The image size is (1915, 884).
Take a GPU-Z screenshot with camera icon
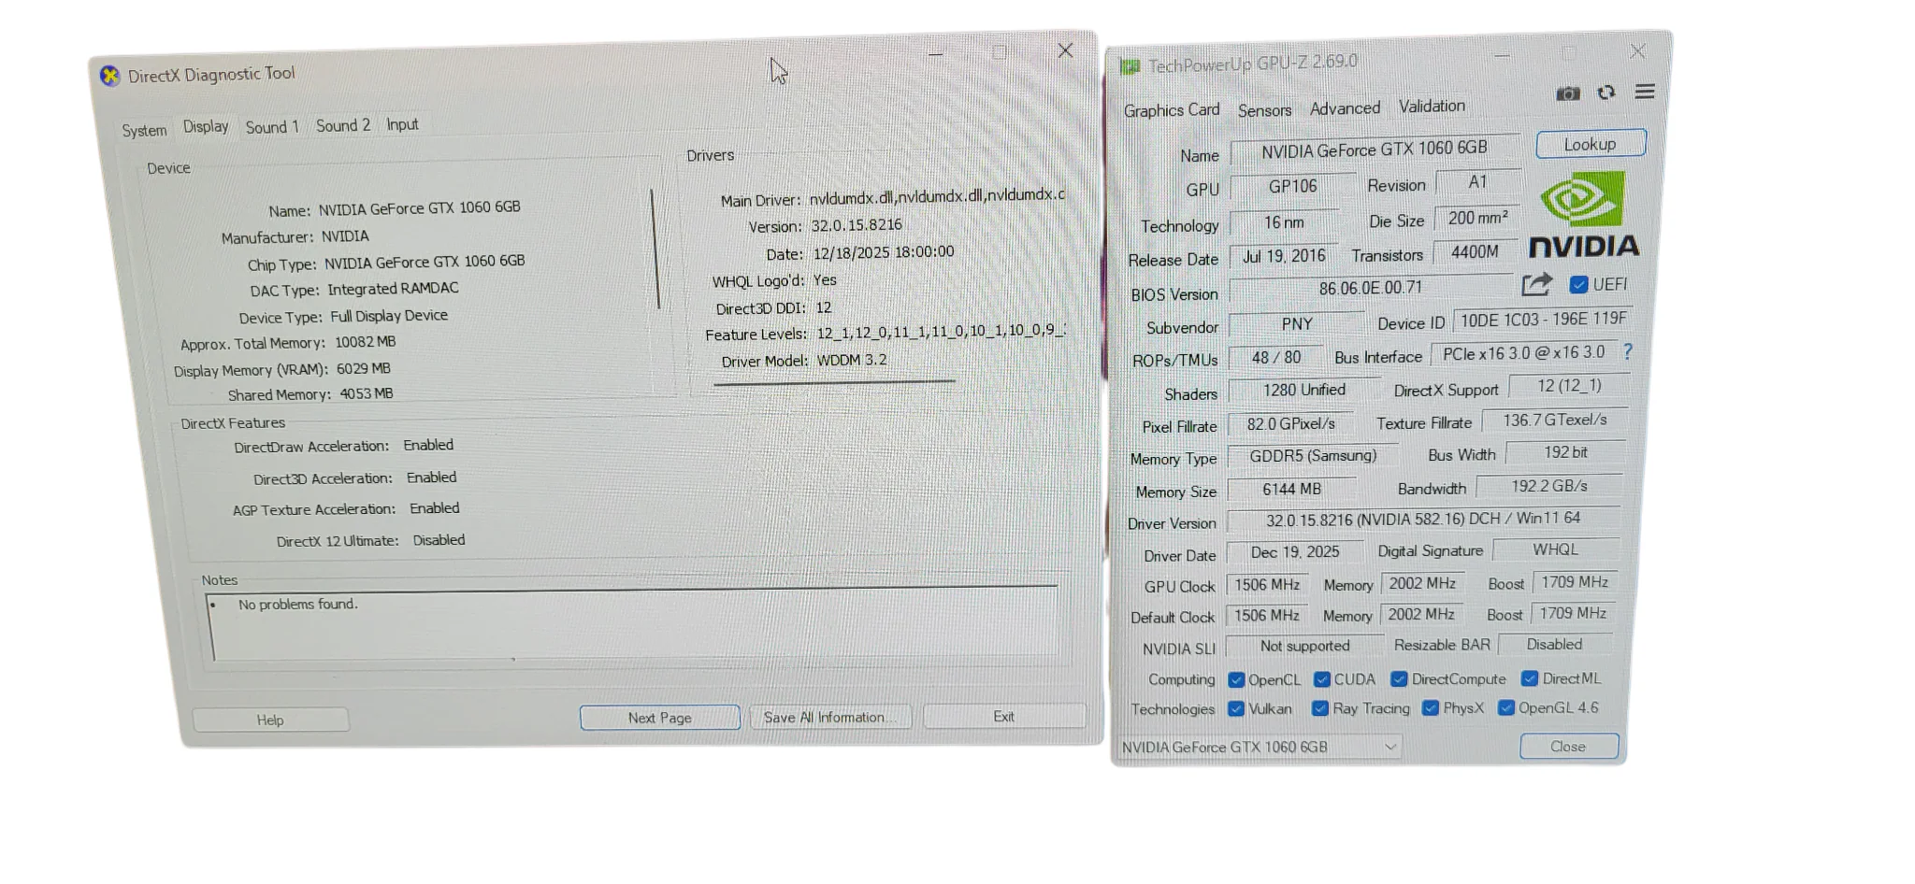click(x=1568, y=93)
